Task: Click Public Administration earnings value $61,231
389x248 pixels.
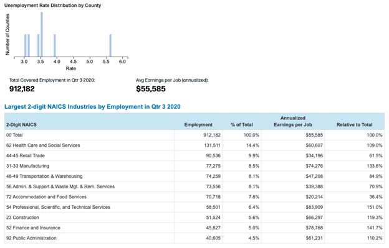Action: tap(314, 238)
